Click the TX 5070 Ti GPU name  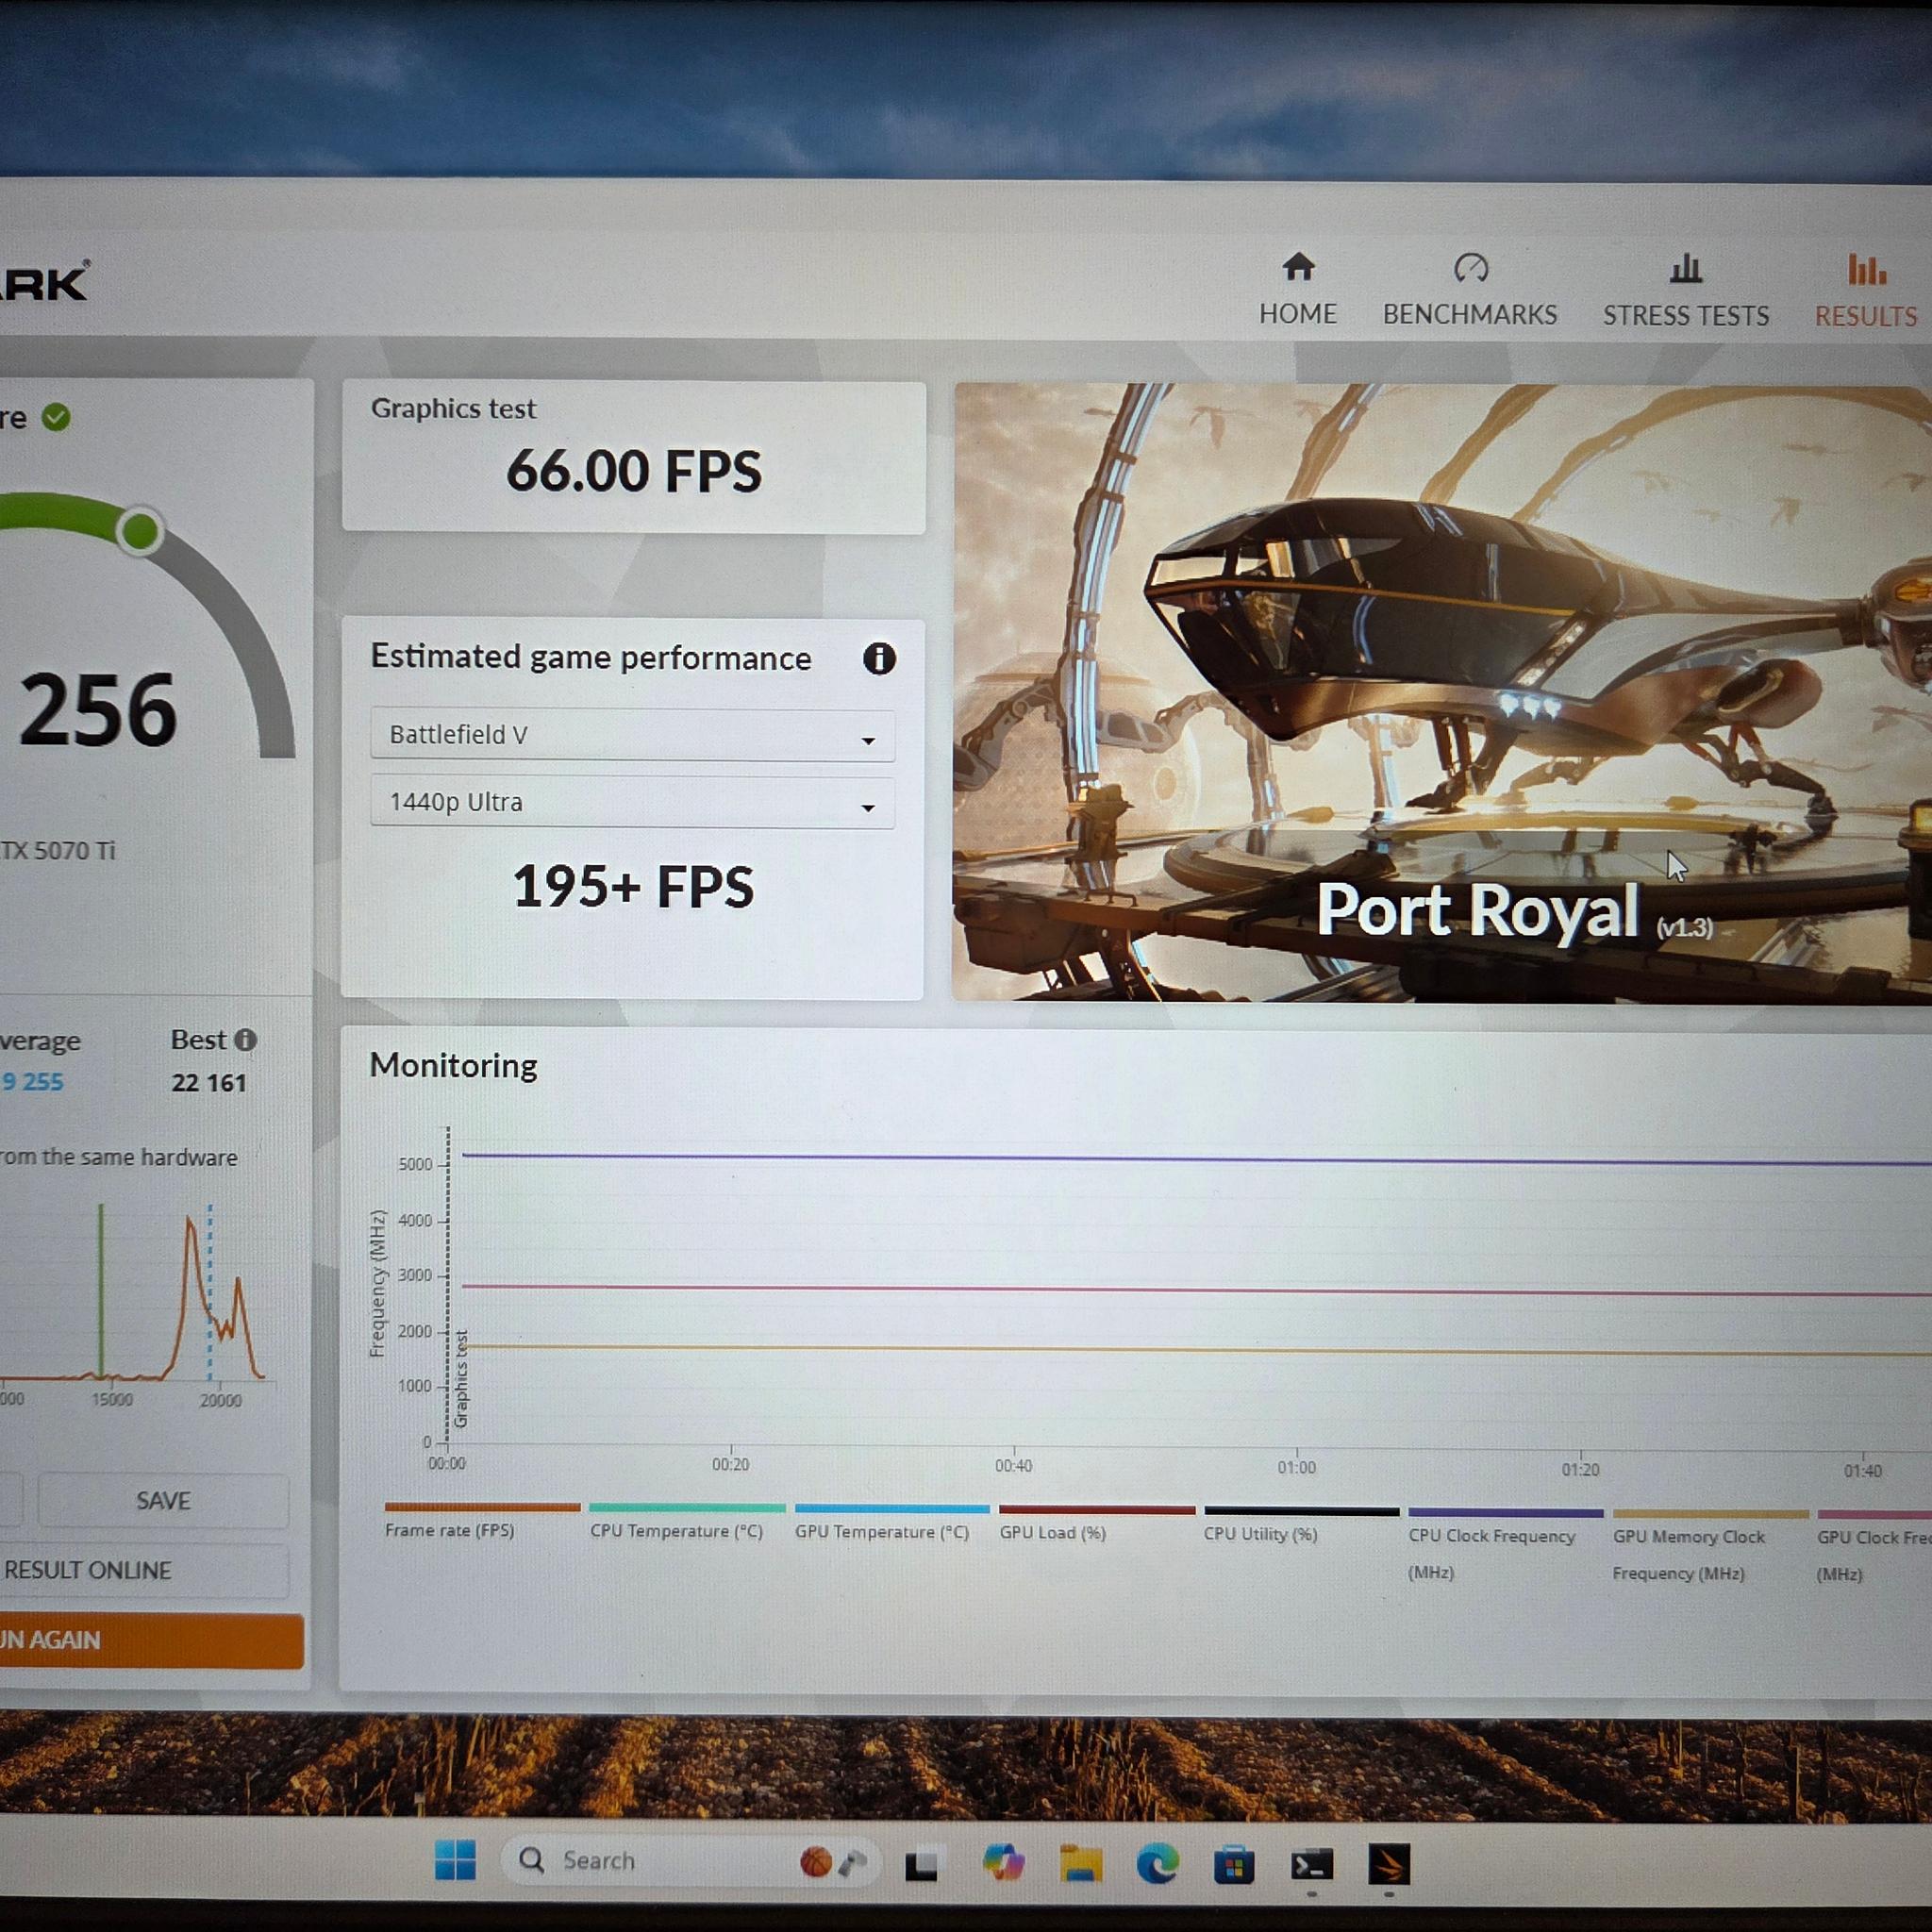click(x=57, y=851)
